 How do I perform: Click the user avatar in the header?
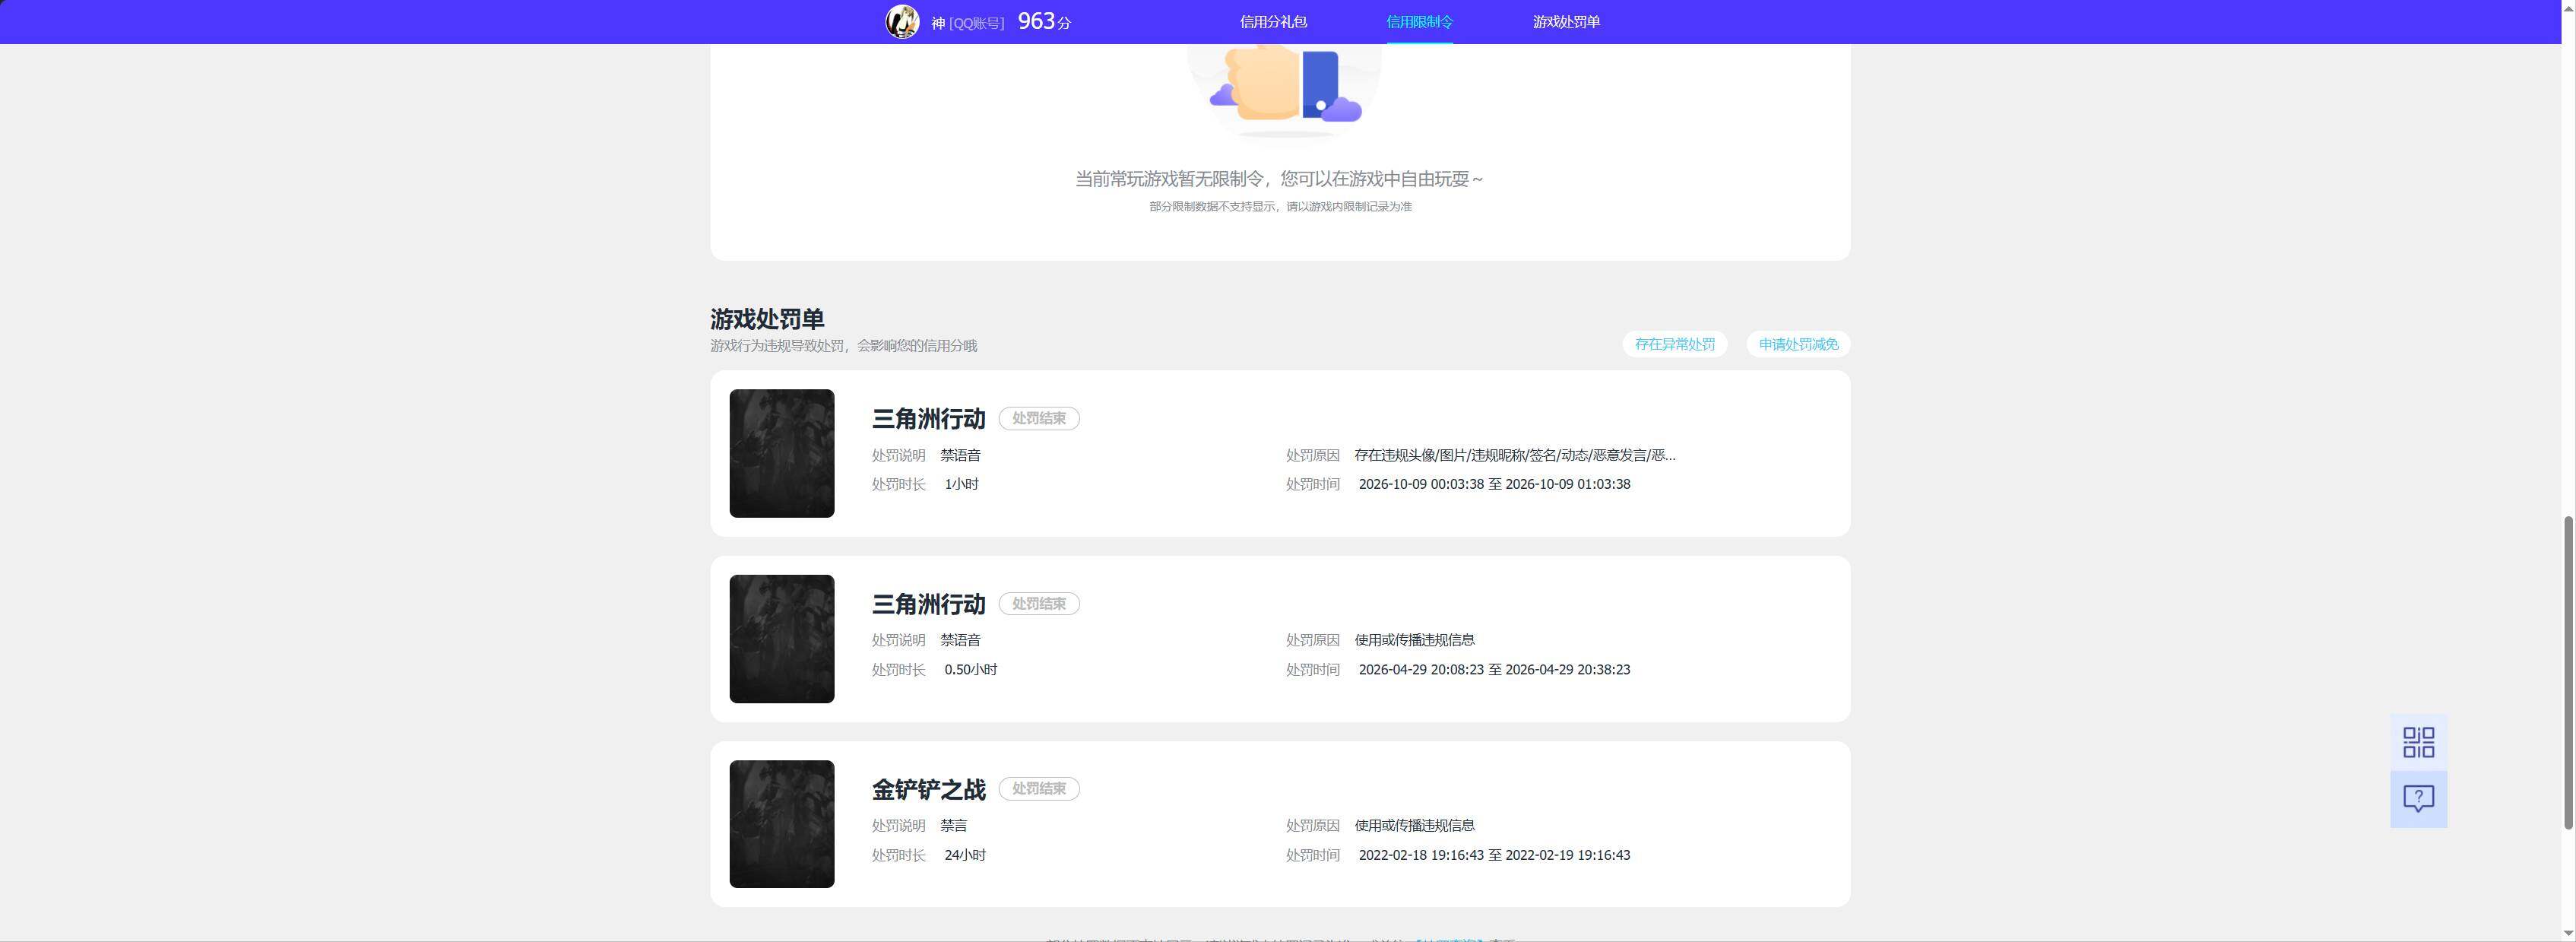click(902, 22)
